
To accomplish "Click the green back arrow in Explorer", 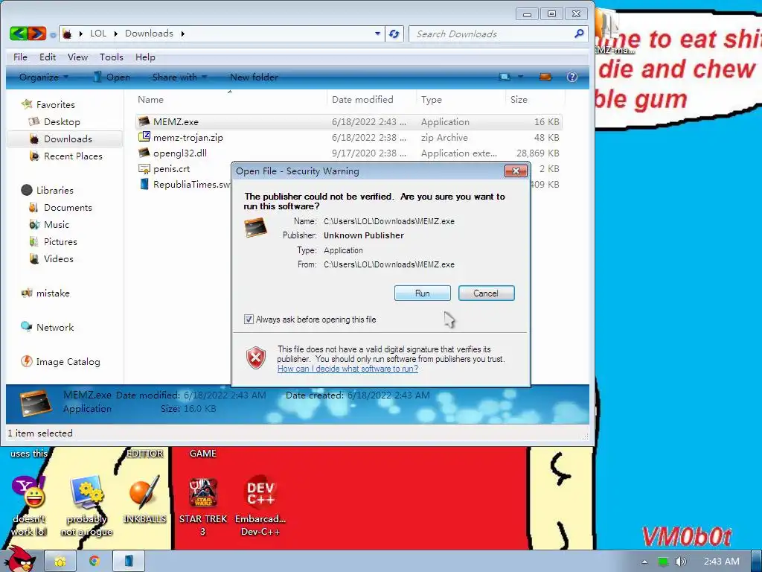I will [19, 34].
